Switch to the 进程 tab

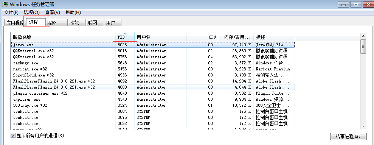[36, 22]
